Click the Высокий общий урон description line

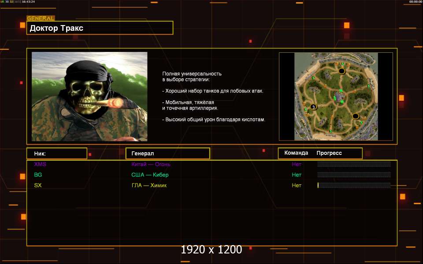(214, 119)
